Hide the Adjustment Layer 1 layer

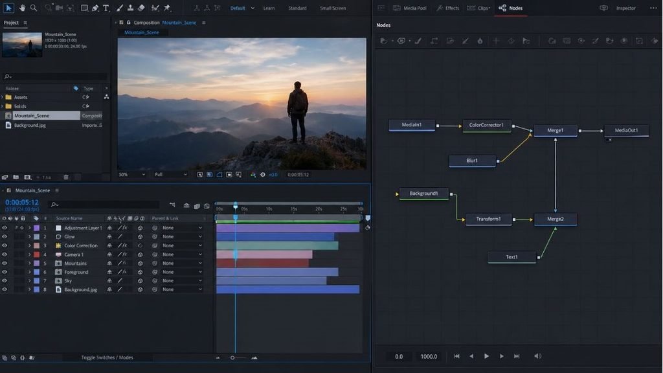(5, 228)
